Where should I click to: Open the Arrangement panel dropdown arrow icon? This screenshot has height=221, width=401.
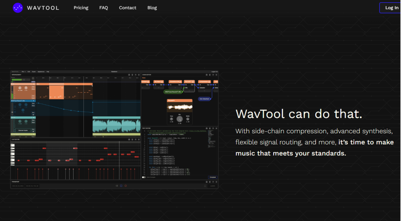[136, 75]
